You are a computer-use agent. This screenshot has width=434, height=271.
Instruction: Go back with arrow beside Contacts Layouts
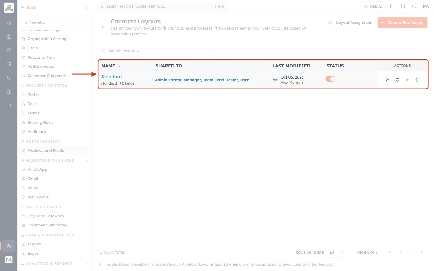tap(103, 27)
